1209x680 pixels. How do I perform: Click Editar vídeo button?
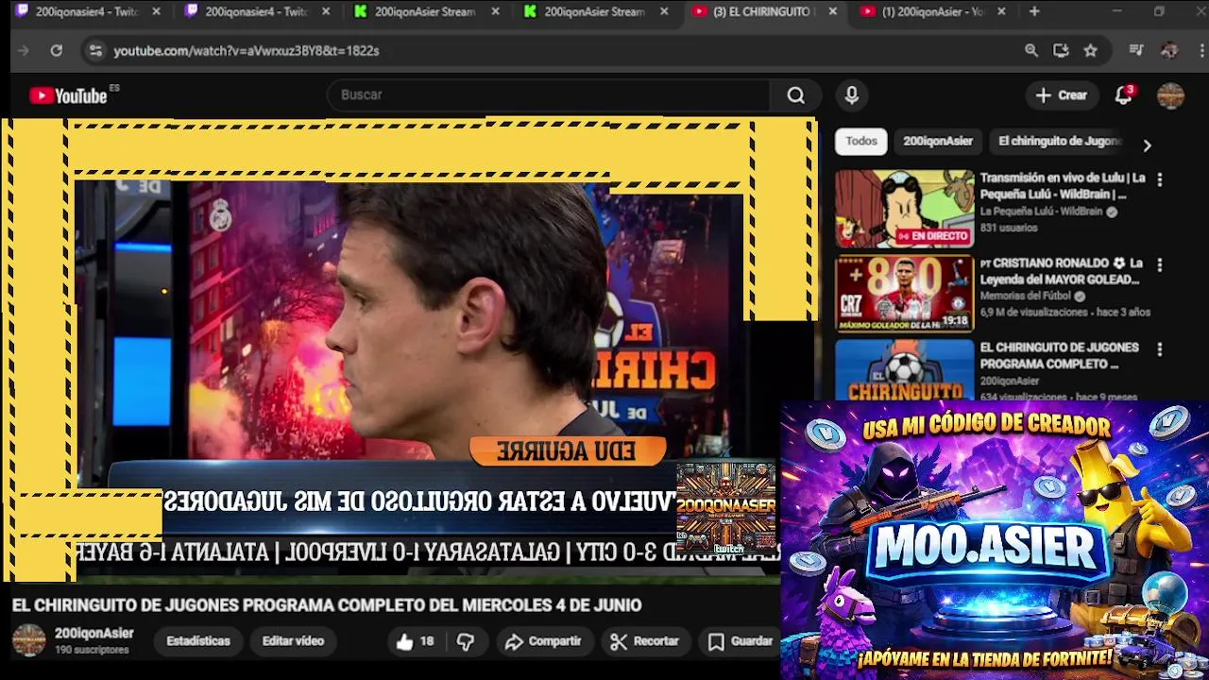(293, 641)
